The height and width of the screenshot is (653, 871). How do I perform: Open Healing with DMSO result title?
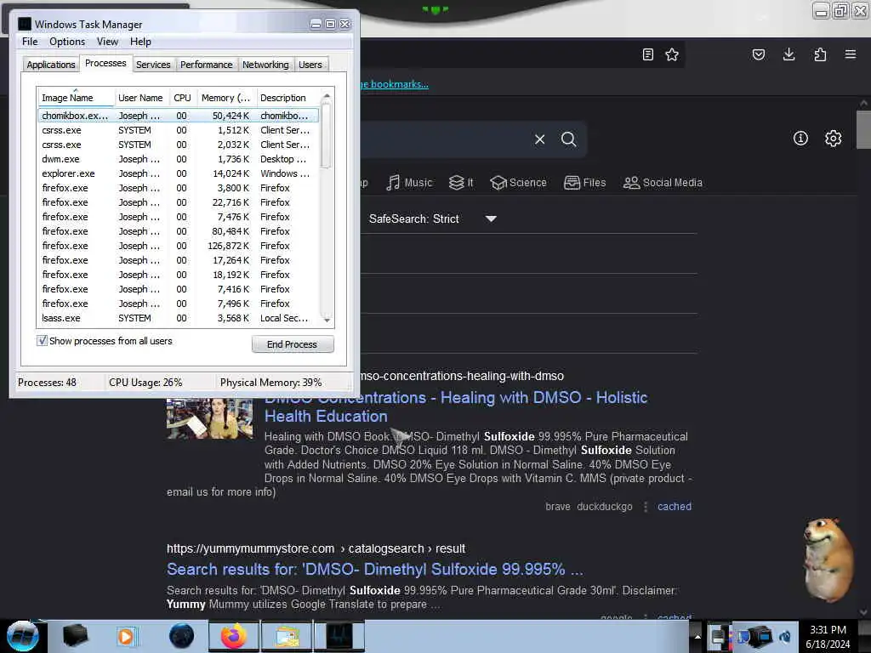(456, 407)
